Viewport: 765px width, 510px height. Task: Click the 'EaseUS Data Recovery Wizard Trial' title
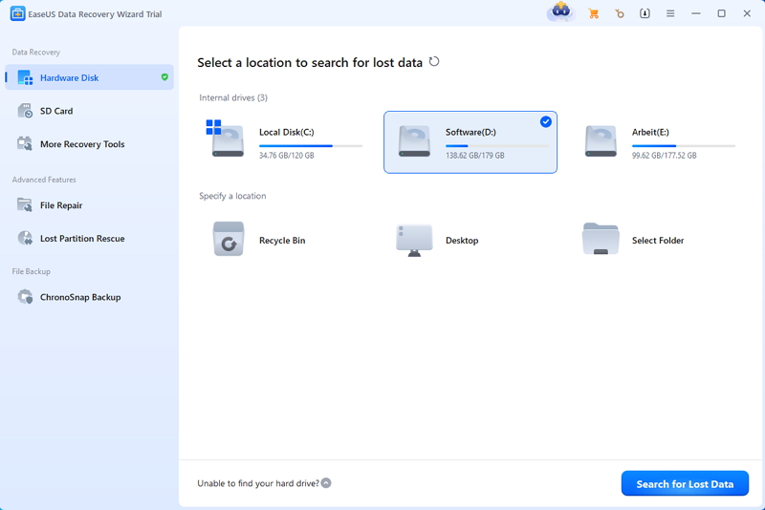click(95, 14)
